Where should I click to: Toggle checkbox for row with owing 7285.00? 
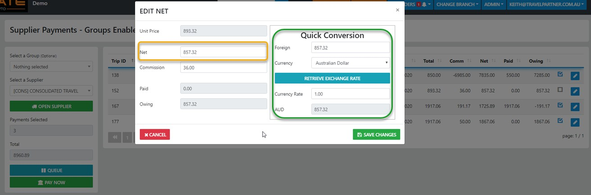tap(560, 74)
